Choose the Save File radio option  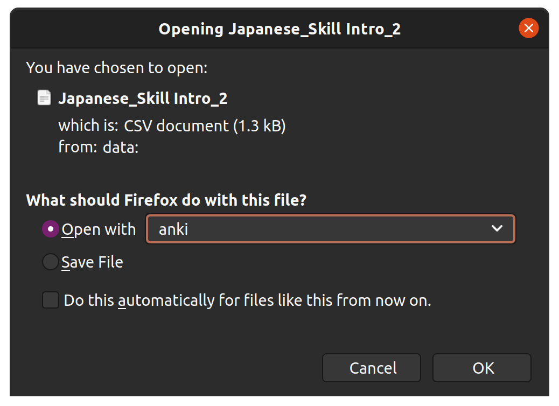[50, 262]
